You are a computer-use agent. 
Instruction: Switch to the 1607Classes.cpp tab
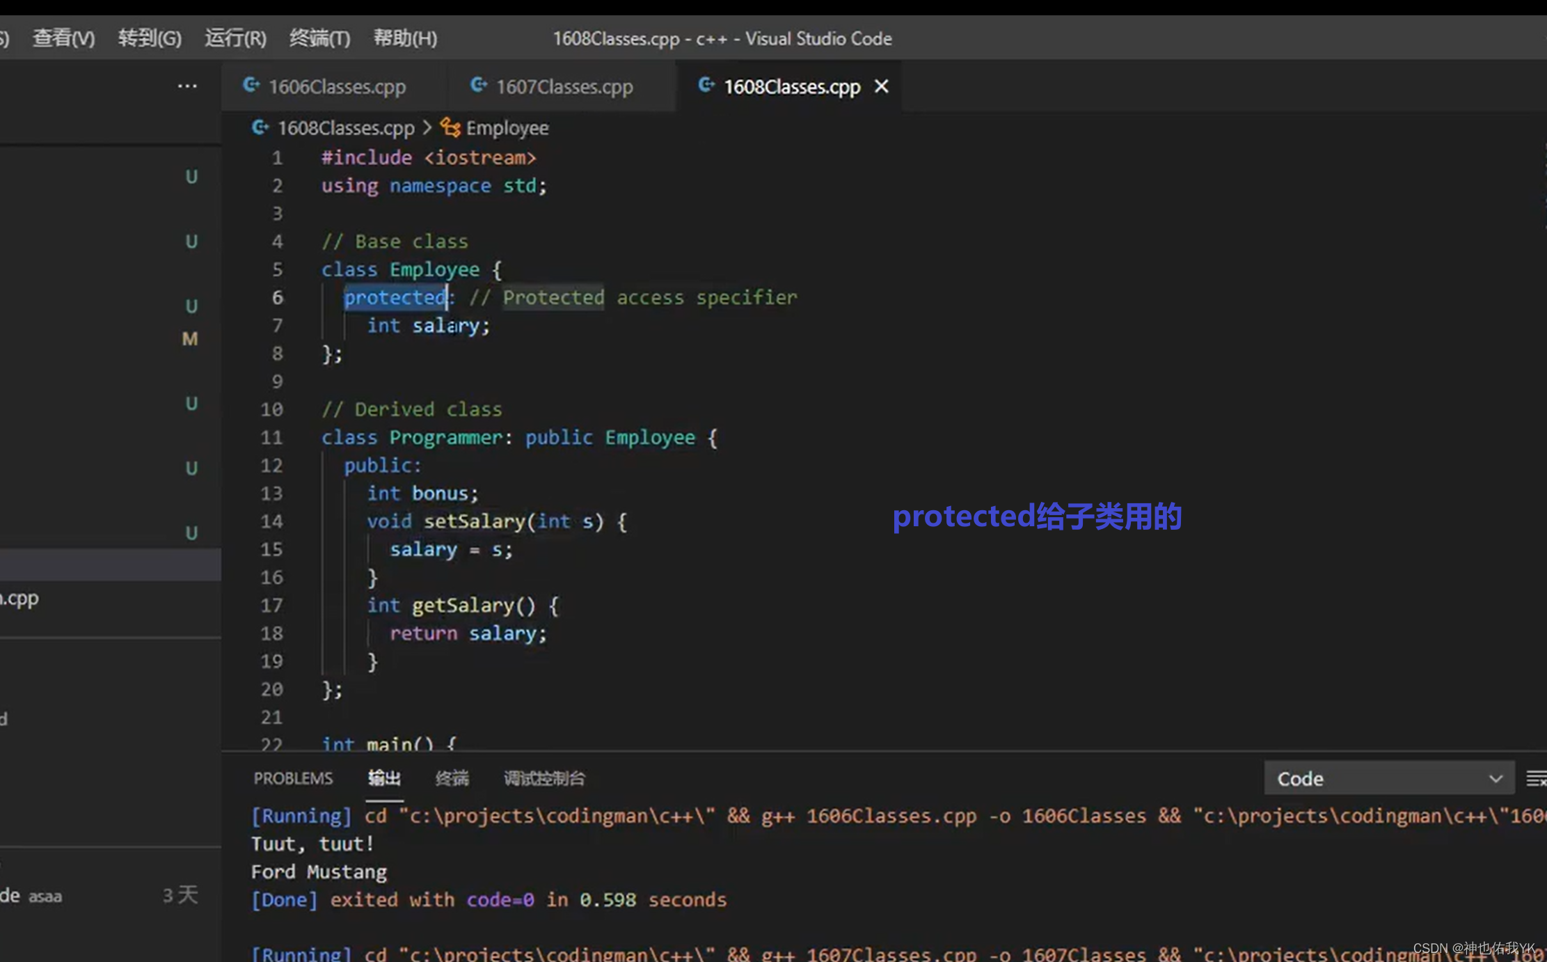[x=564, y=86]
